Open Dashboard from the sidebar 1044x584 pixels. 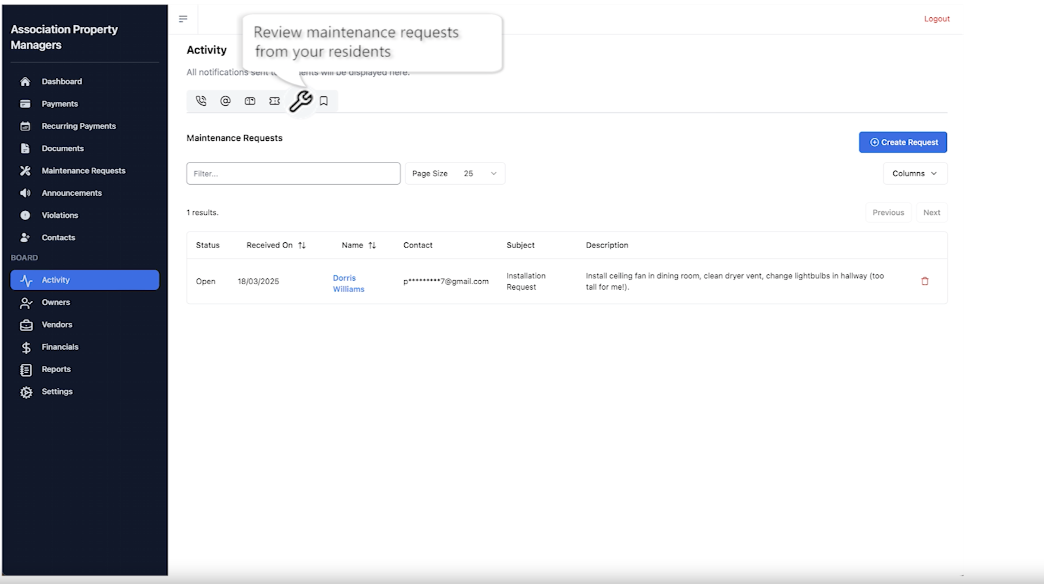(x=62, y=81)
